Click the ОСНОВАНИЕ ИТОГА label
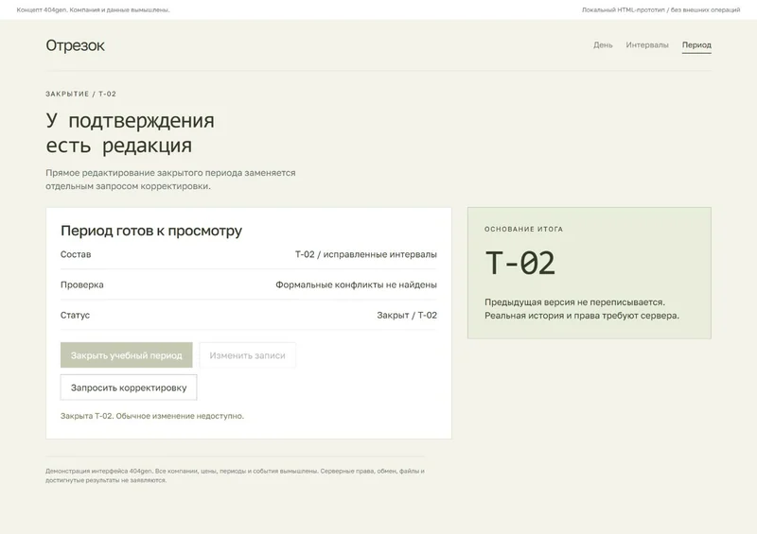This screenshot has width=757, height=534. (x=524, y=229)
